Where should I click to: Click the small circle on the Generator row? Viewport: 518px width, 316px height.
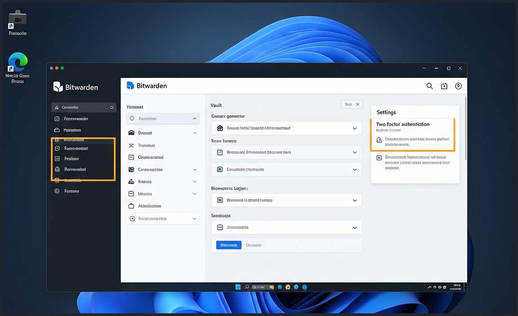(112, 108)
